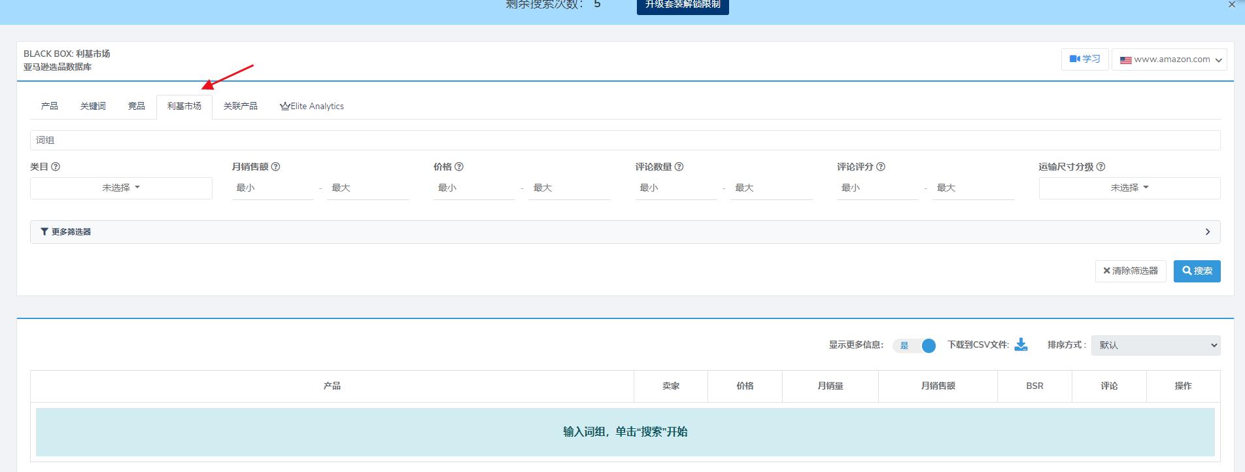
Task: Select the 利基市场 tab
Action: pos(184,106)
